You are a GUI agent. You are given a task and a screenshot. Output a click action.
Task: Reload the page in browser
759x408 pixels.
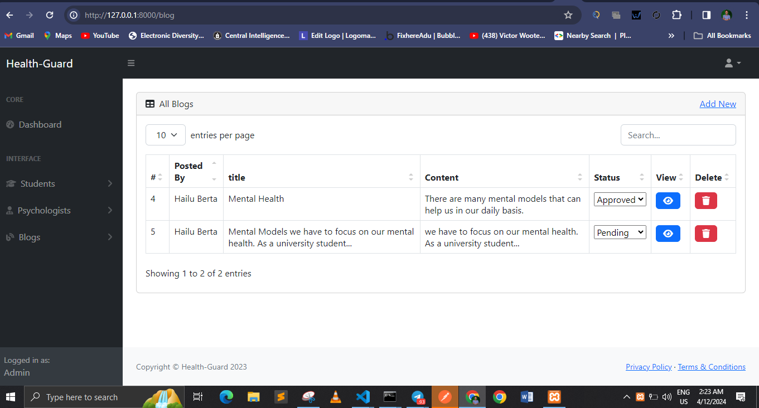pyautogui.click(x=50, y=15)
